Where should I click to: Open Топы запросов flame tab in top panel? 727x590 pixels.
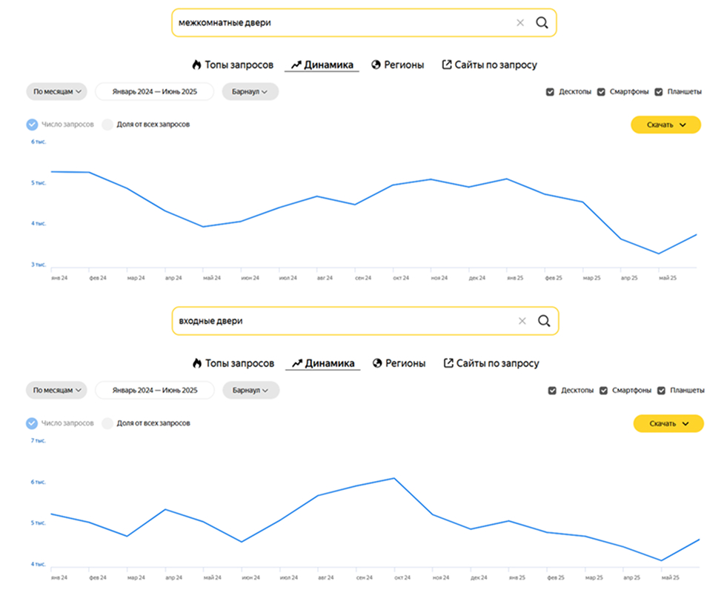(232, 65)
